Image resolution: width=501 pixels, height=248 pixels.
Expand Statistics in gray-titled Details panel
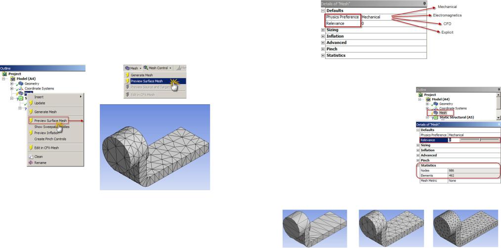[x=323, y=55]
